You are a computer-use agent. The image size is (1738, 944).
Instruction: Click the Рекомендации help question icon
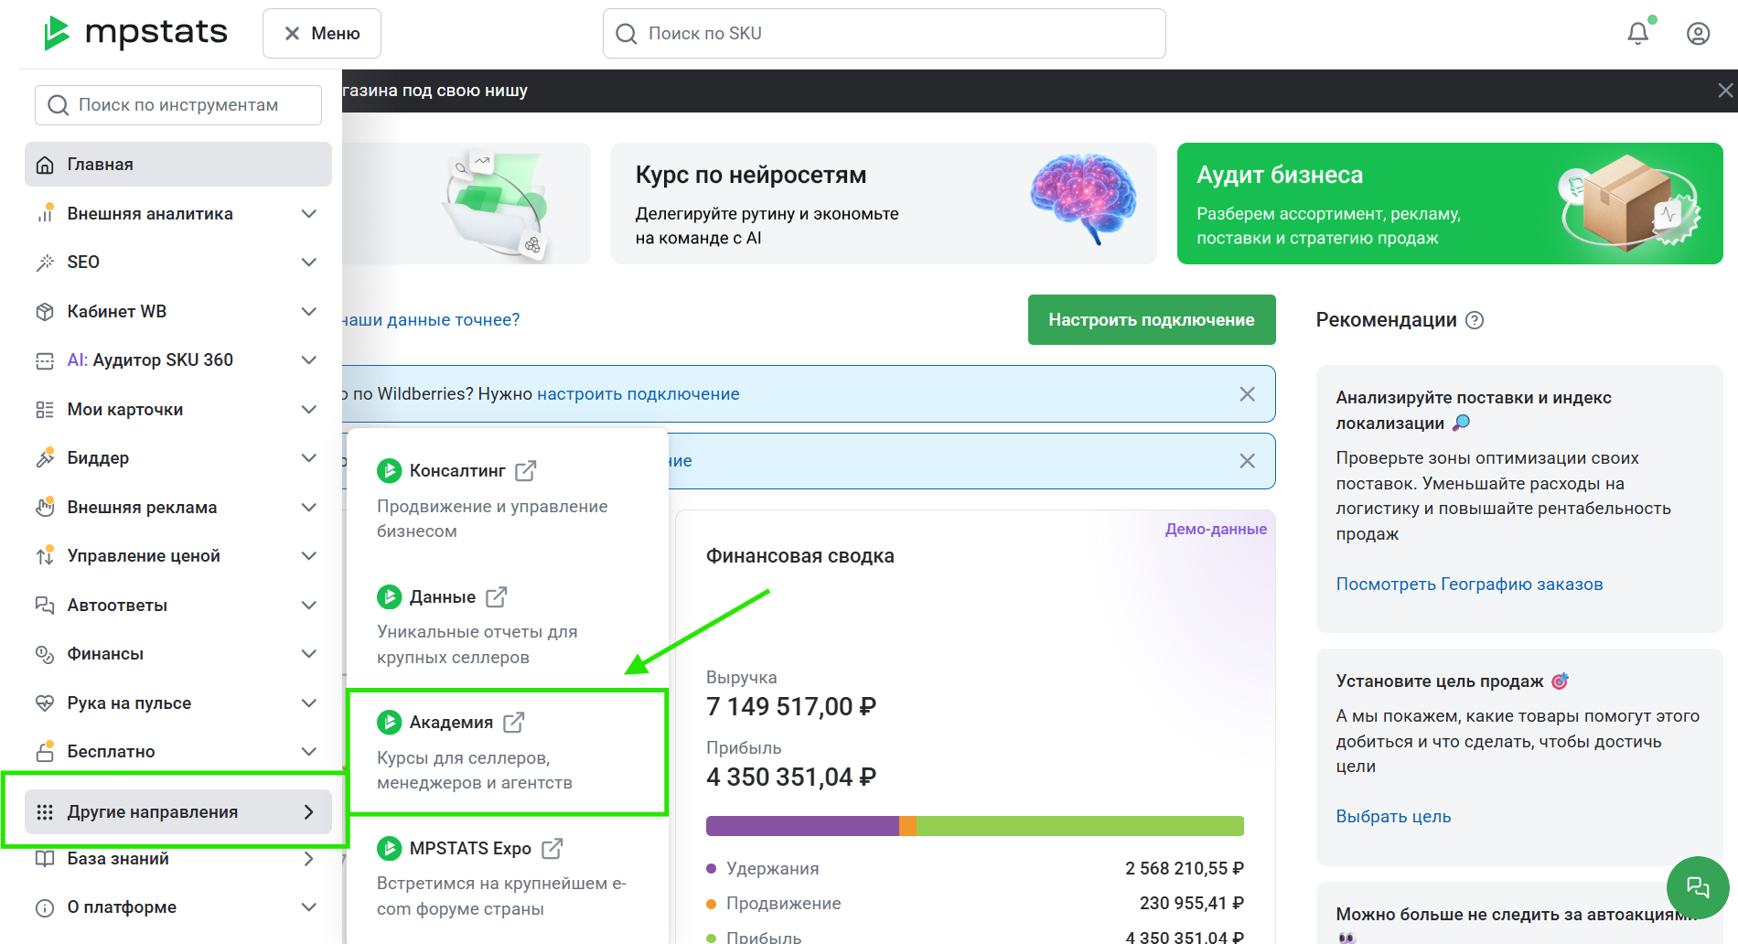tap(1475, 320)
